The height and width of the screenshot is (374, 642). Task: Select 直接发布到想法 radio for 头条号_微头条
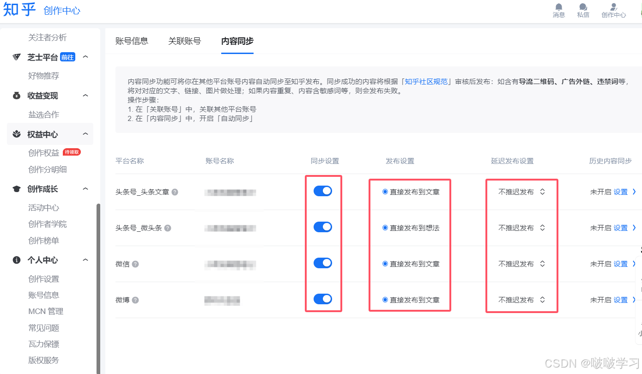pos(385,228)
